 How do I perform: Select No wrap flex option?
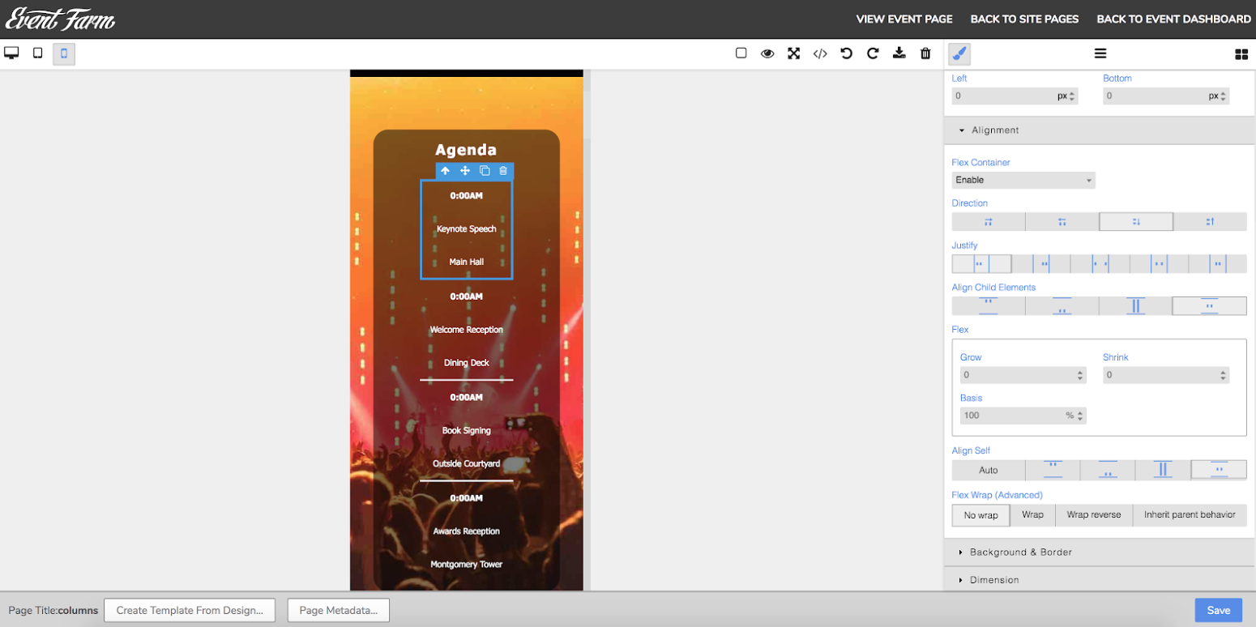pyautogui.click(x=981, y=515)
